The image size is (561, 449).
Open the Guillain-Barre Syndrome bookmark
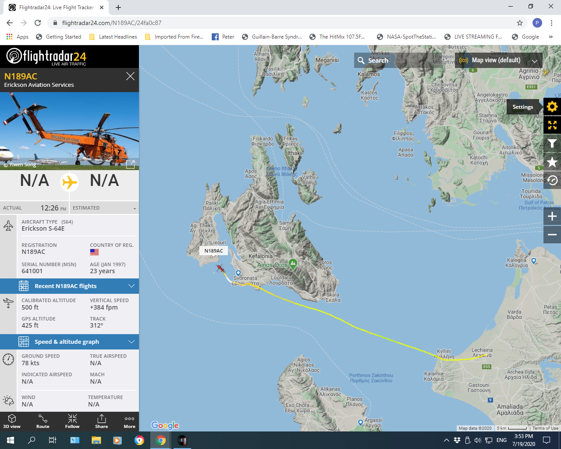pyautogui.click(x=272, y=37)
